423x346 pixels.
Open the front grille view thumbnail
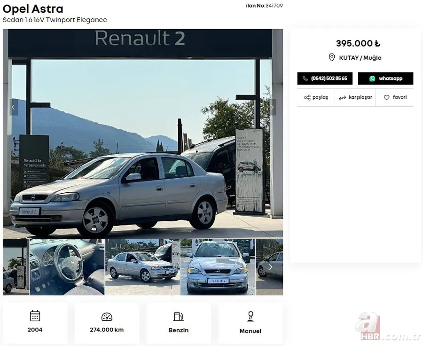pos(219,267)
